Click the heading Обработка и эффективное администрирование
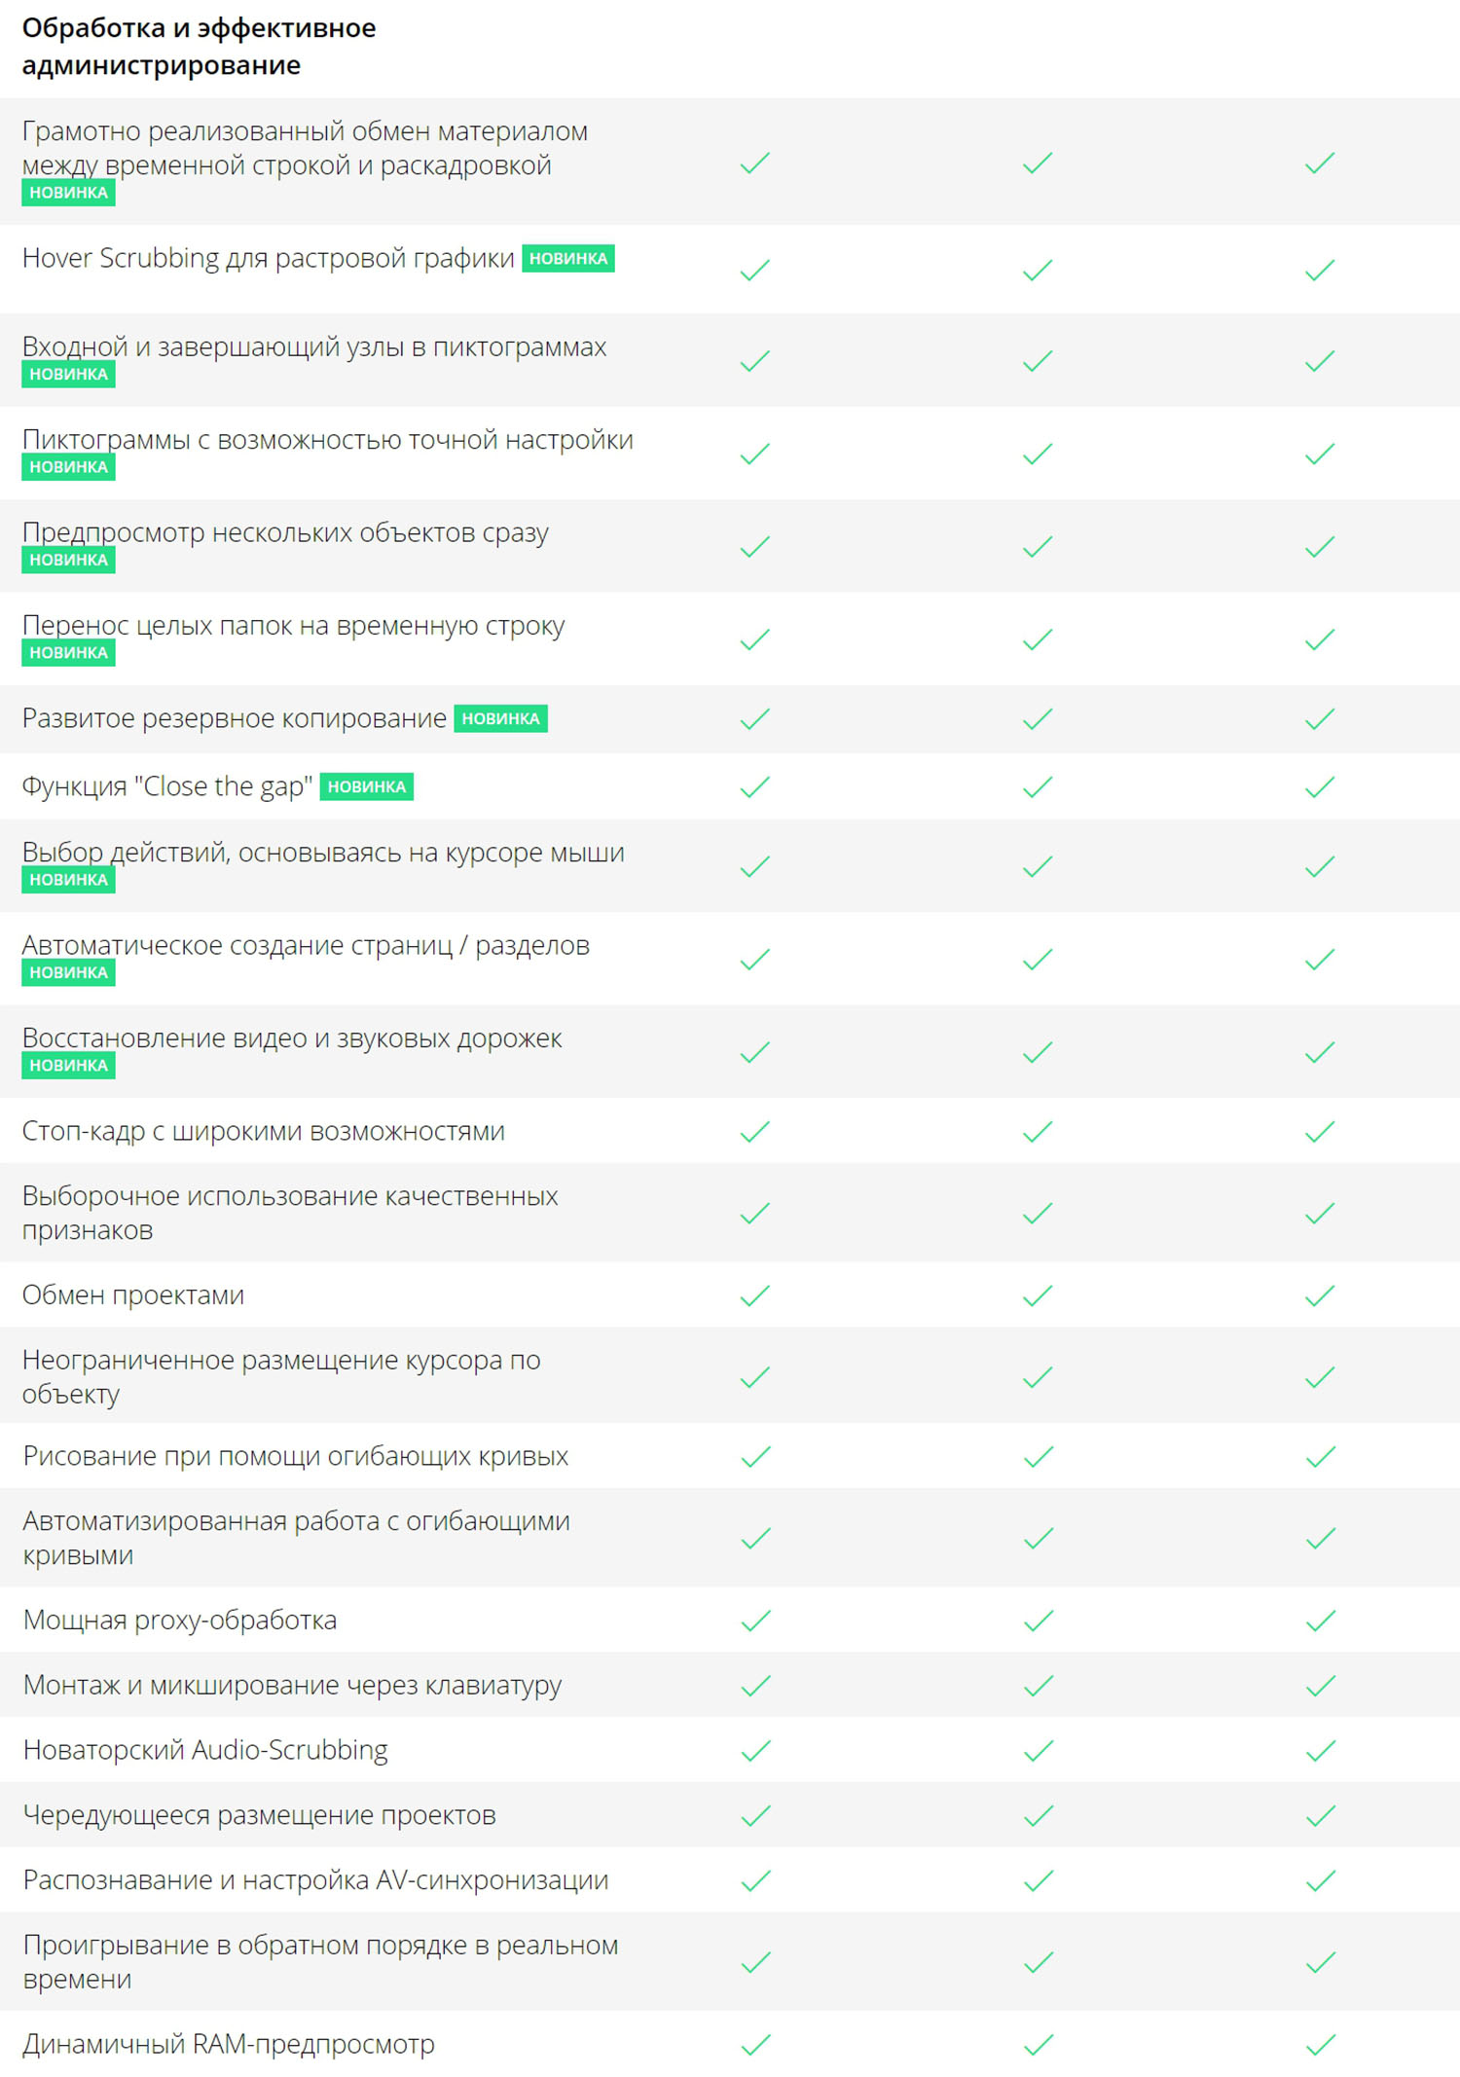The width and height of the screenshot is (1460, 2077). click(199, 47)
